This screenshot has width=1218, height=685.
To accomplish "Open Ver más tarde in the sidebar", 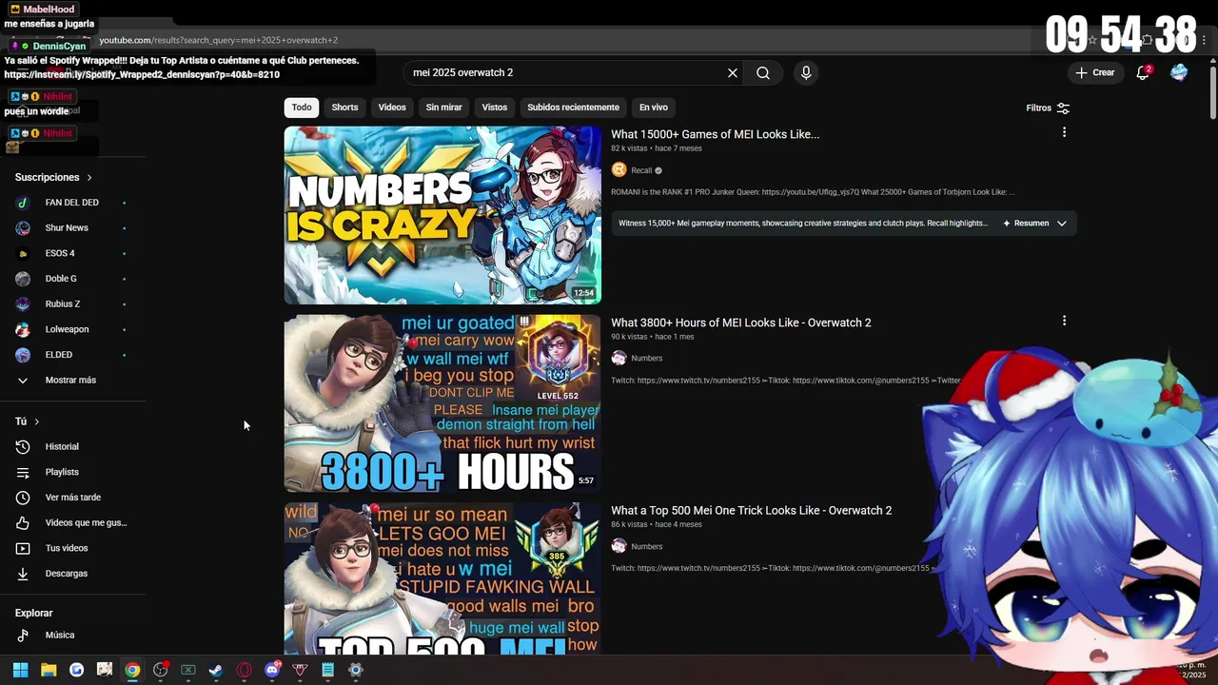I will click(73, 498).
